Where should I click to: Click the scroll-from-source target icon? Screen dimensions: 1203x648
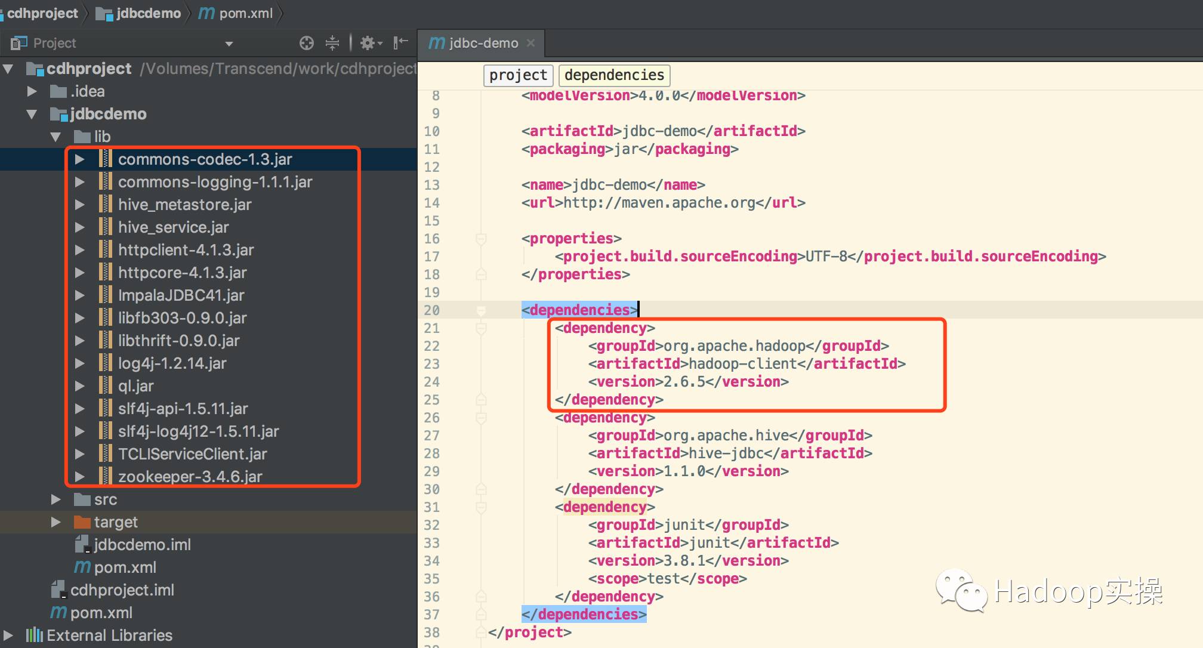(x=306, y=43)
